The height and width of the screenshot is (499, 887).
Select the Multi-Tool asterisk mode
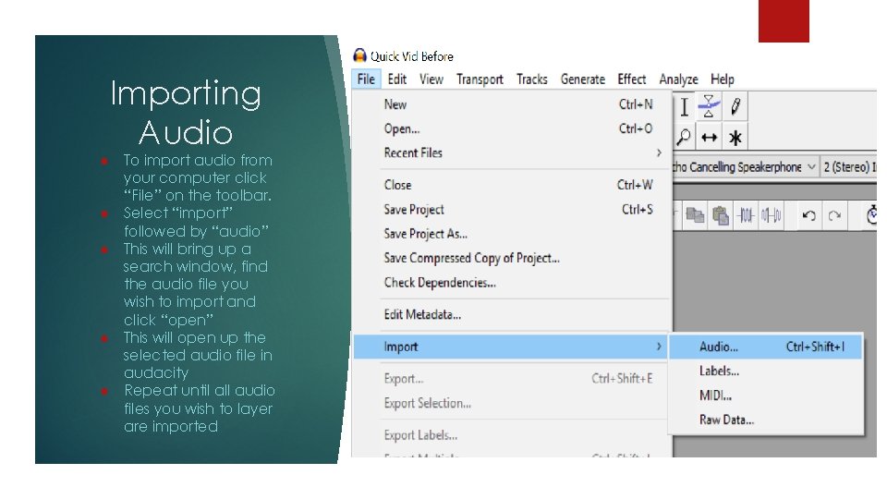coord(735,137)
